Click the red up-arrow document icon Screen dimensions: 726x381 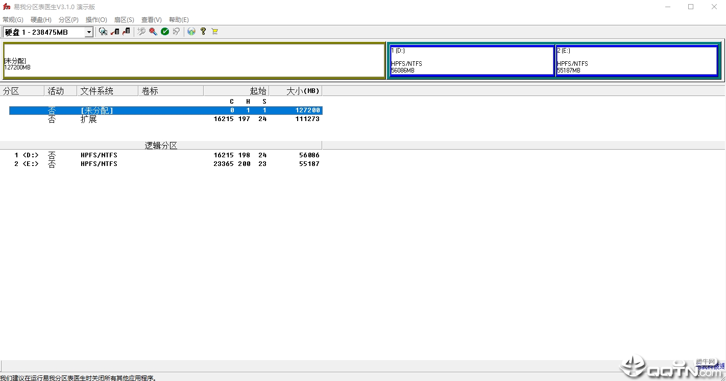(126, 32)
